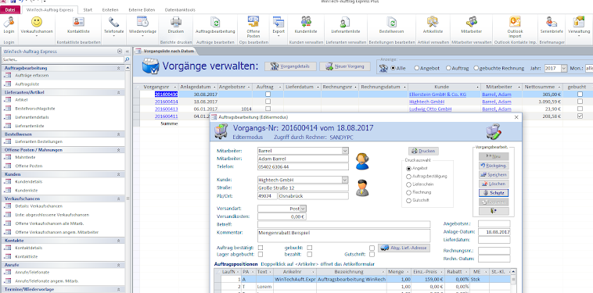Open Telefonate phone icon
The width and height of the screenshot is (593, 293).
(x=113, y=22)
